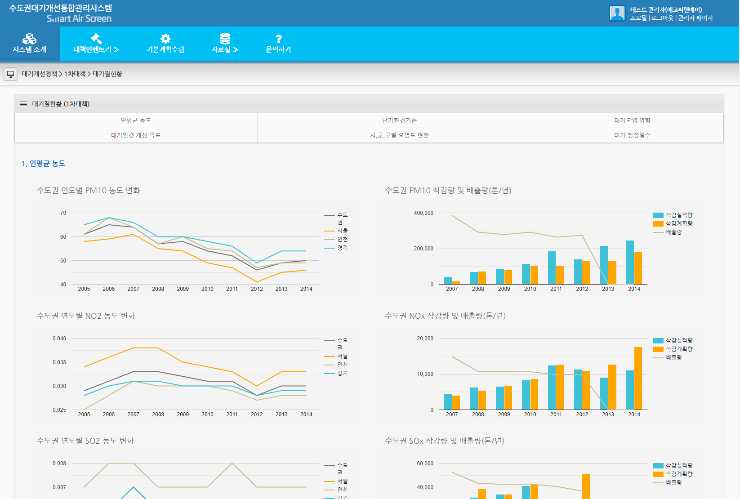
Task: Toggle 경기 series in NO2 농도 legend
Action: pos(336,373)
